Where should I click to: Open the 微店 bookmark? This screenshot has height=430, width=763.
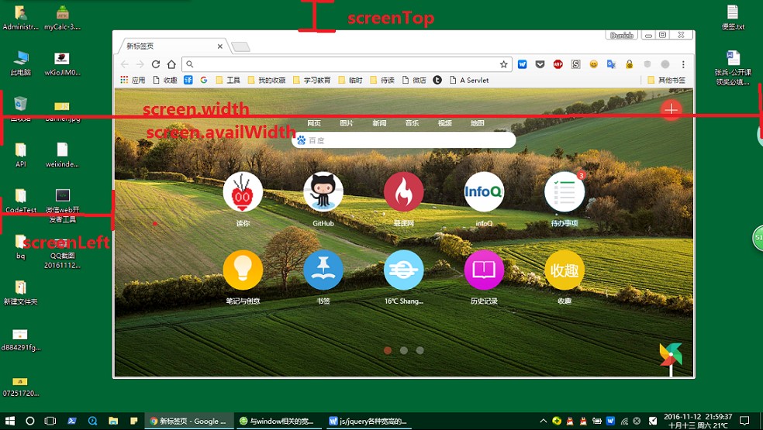click(414, 81)
